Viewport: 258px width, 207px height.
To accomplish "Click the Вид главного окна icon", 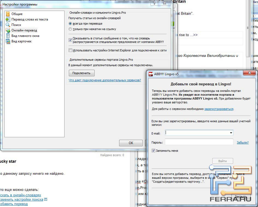I will [x=8, y=36].
